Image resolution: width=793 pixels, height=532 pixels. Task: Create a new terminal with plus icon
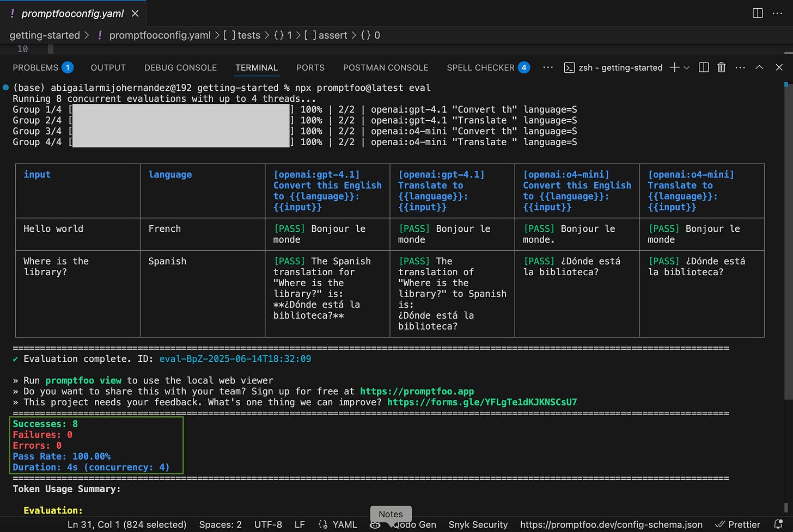click(x=674, y=67)
